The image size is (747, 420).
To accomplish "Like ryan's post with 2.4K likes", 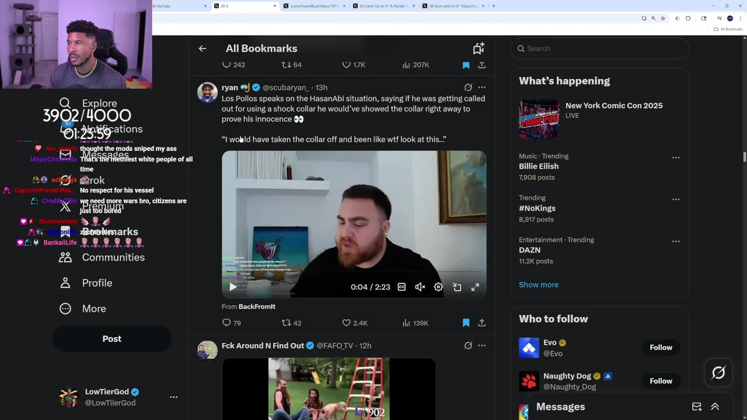I will (x=355, y=323).
